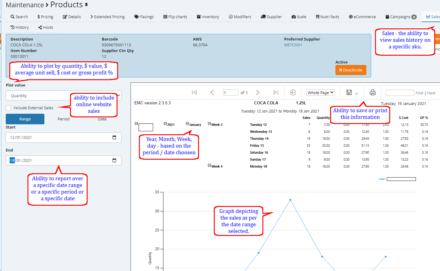
Task: Switch to the Modifiers tab
Action: [240, 17]
